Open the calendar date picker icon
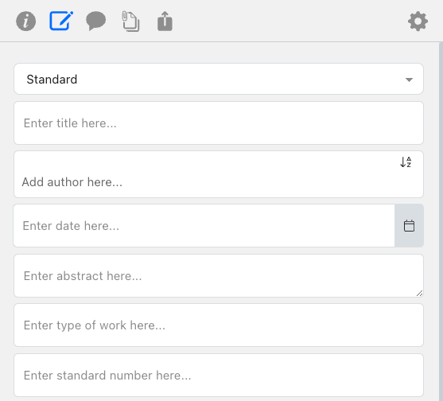This screenshot has height=401, width=443. tap(409, 226)
